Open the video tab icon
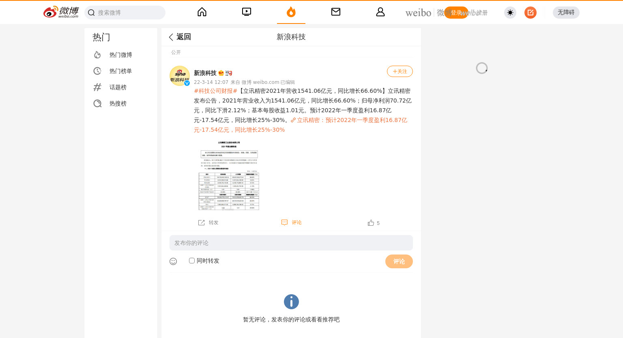 247,12
